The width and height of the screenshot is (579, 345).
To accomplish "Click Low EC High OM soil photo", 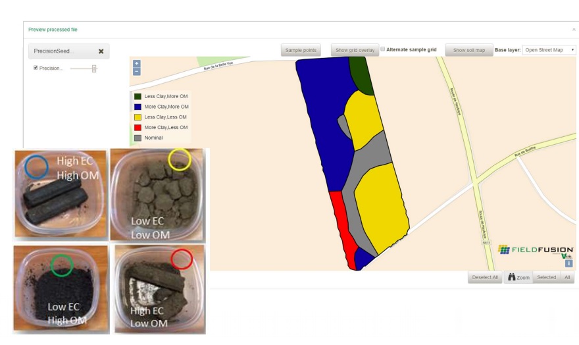I will point(61,288).
